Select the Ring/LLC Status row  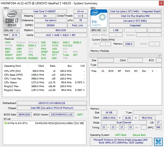point(44,90)
